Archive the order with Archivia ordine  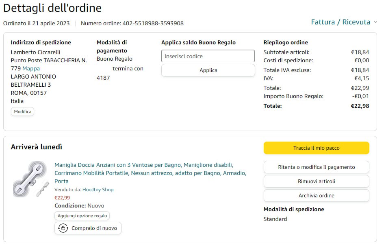coord(316,195)
